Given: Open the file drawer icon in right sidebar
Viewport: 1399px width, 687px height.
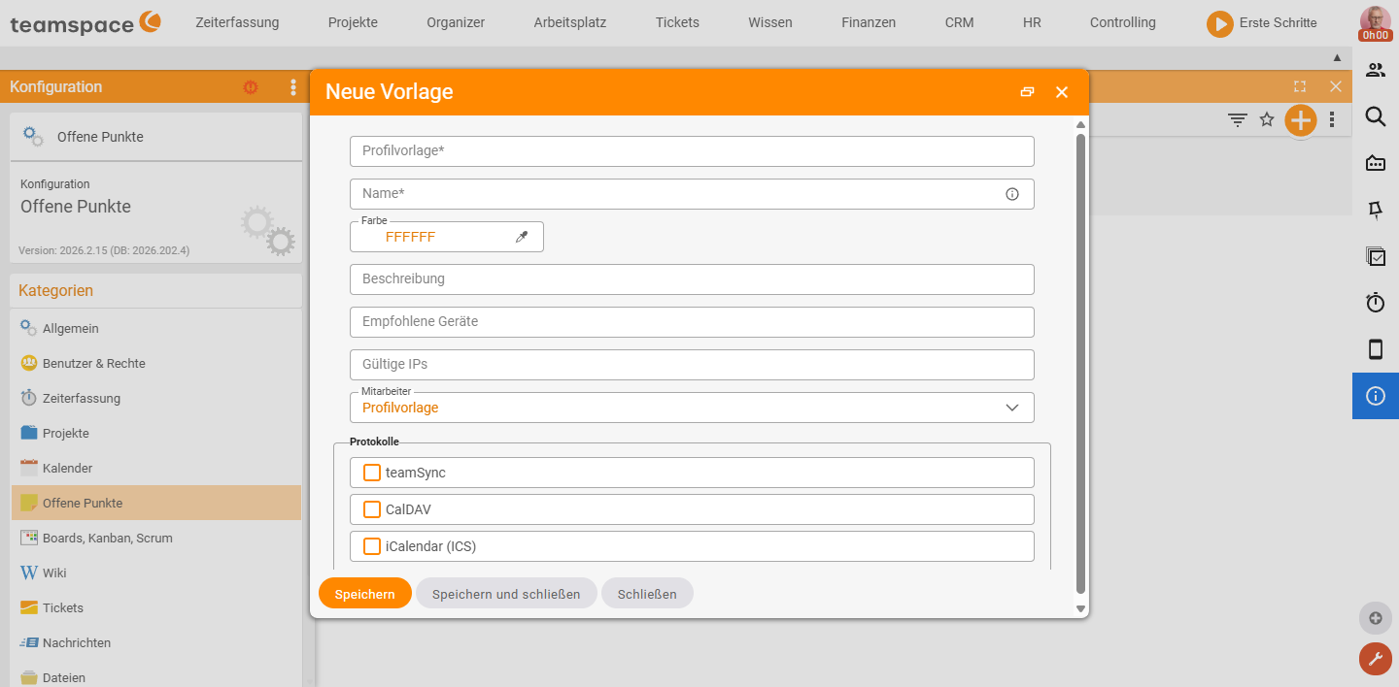Looking at the screenshot, I should tap(1376, 163).
